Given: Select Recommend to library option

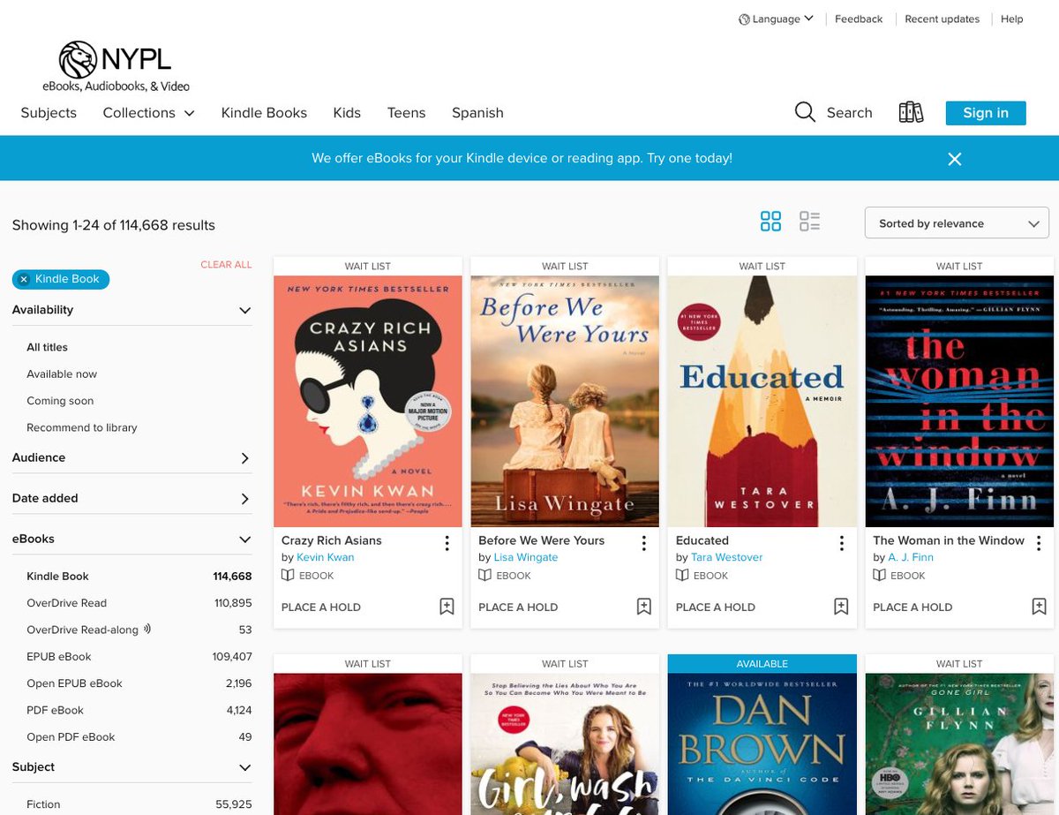Looking at the screenshot, I should click(82, 427).
